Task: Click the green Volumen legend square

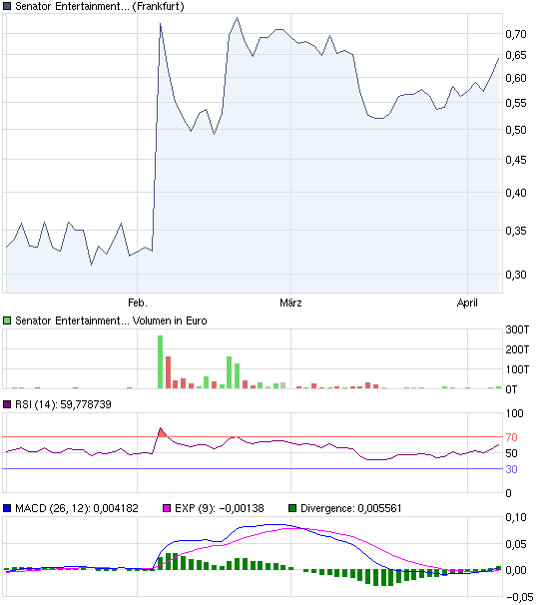Action: [7, 320]
